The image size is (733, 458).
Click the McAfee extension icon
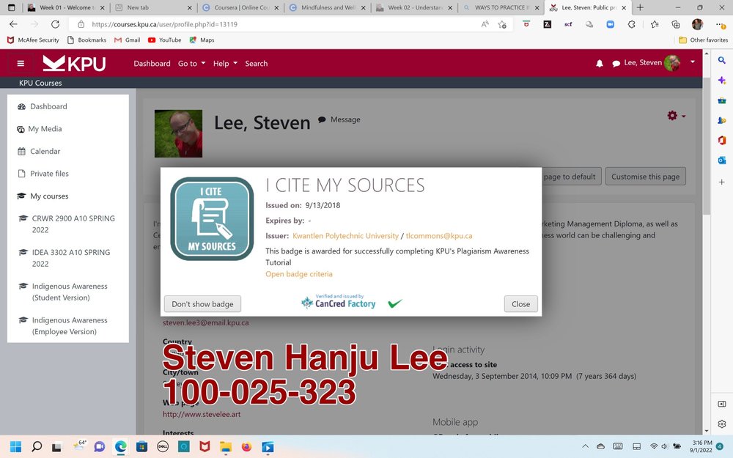click(526, 24)
